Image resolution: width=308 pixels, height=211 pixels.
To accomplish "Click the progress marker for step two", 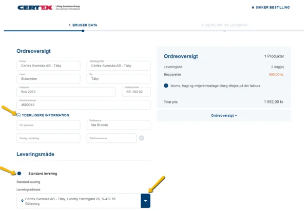I will (x=224, y=31).
